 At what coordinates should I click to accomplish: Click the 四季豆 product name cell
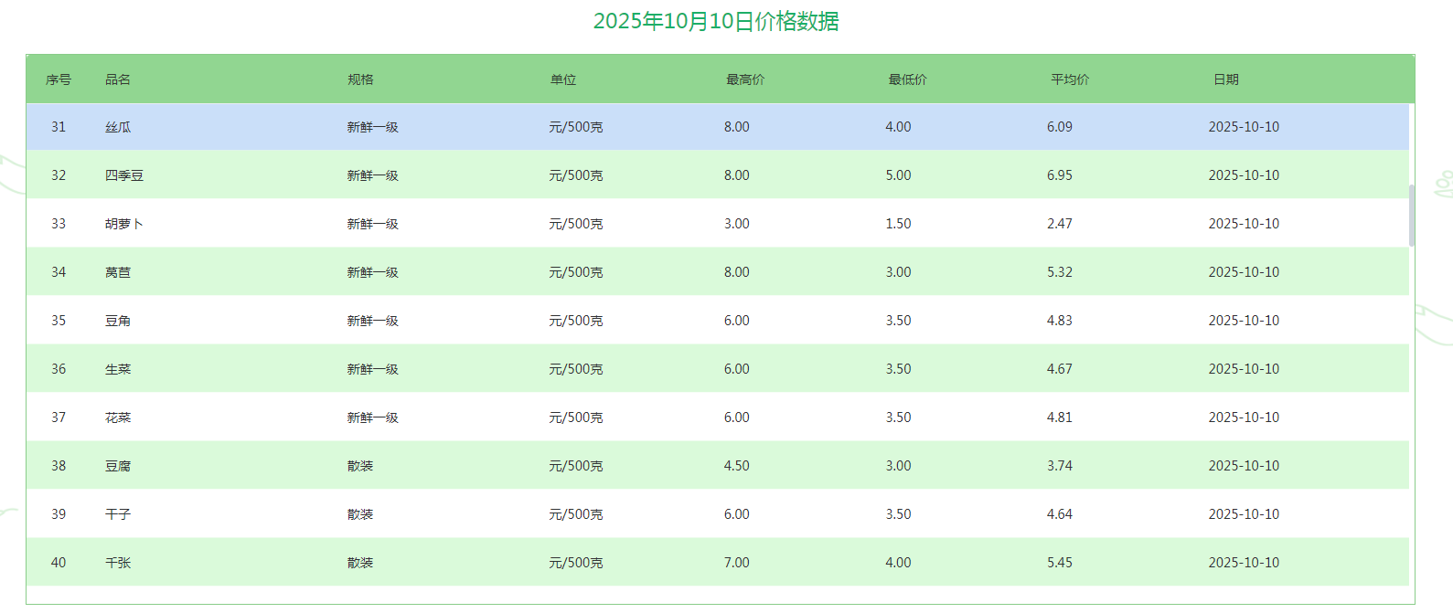coord(124,175)
